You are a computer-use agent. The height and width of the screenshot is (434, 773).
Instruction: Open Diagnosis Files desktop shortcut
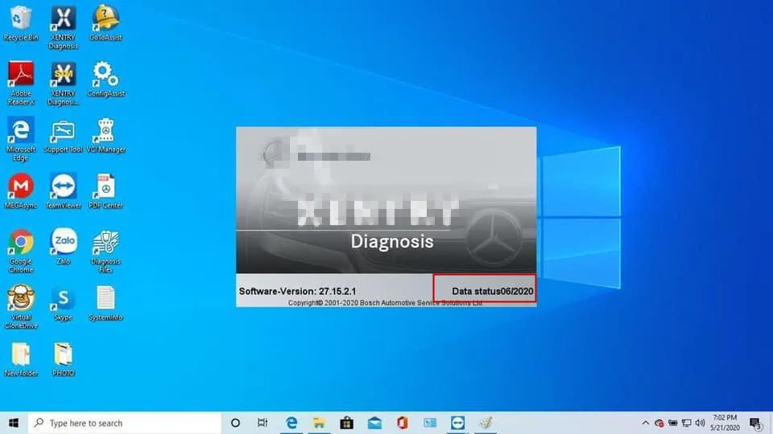[105, 251]
